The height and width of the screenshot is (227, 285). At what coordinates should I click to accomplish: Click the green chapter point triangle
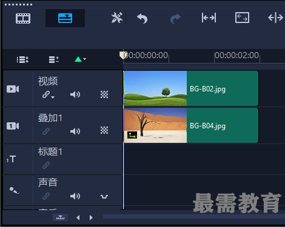coord(78,59)
